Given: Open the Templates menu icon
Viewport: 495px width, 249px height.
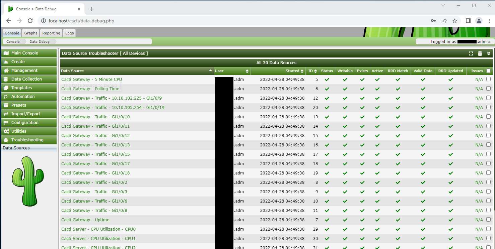Looking at the screenshot, I should click(x=6, y=88).
